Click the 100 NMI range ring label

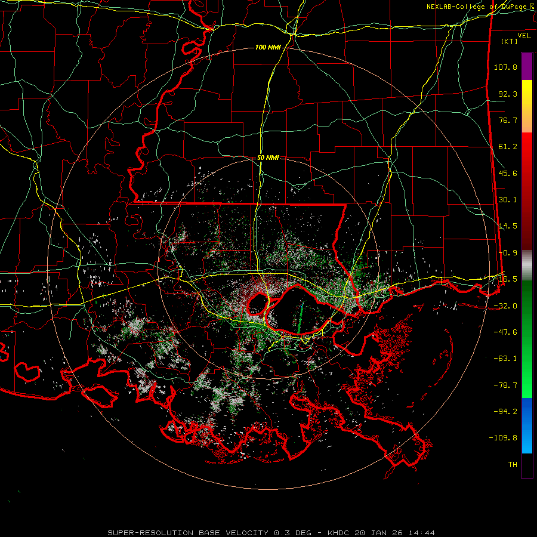pos(268,47)
